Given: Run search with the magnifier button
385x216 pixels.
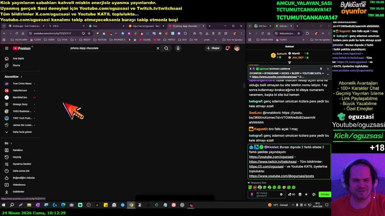Looking at the screenshot, I should tap(166, 48).
